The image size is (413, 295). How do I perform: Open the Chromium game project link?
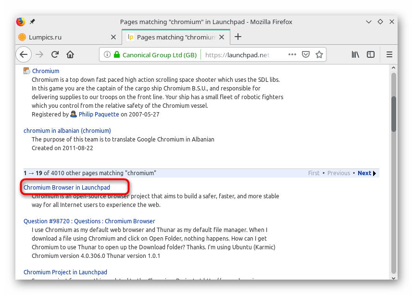coord(46,71)
